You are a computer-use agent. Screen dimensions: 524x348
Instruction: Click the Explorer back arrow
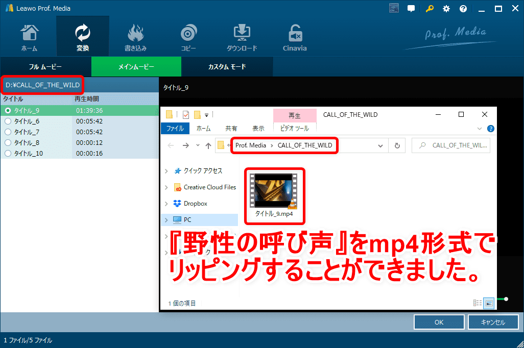coord(171,145)
